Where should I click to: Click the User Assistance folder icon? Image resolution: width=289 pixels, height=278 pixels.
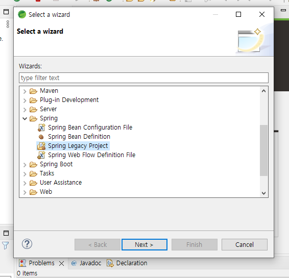point(33,183)
